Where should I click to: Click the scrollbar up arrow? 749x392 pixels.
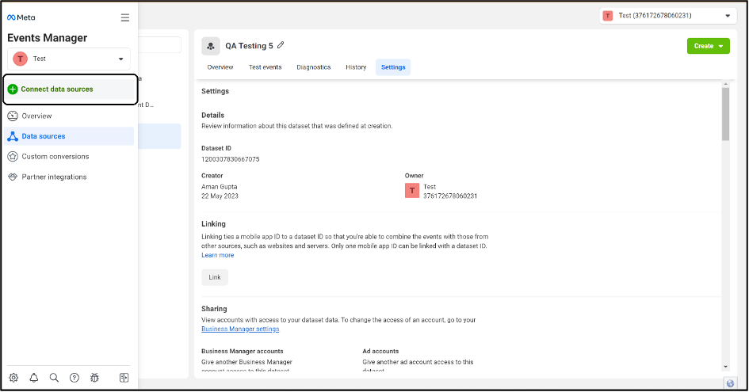(725, 84)
